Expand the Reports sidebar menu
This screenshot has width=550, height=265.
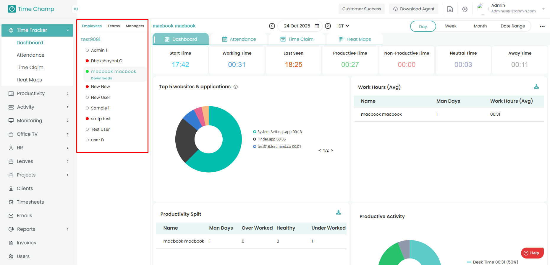38,229
